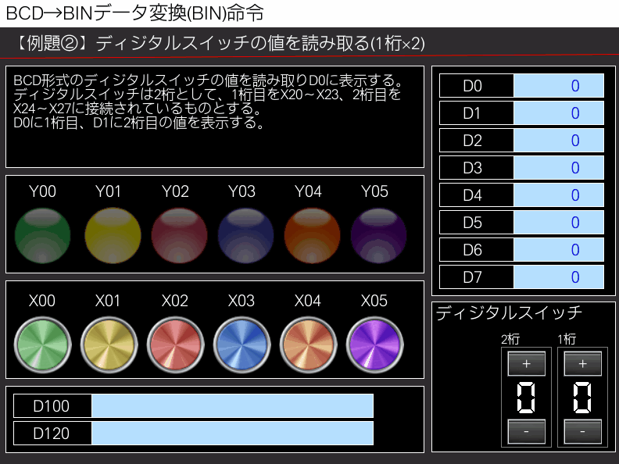The image size is (619, 464).
Task: Click the purple Y05 lamp
Action: point(378,236)
